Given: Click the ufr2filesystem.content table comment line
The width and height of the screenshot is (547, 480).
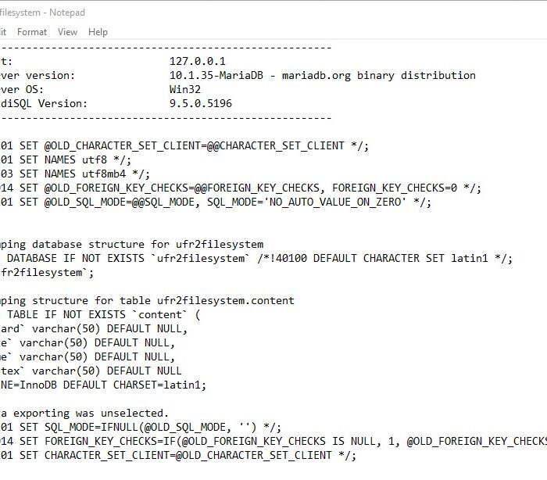Looking at the screenshot, I should (x=147, y=300).
